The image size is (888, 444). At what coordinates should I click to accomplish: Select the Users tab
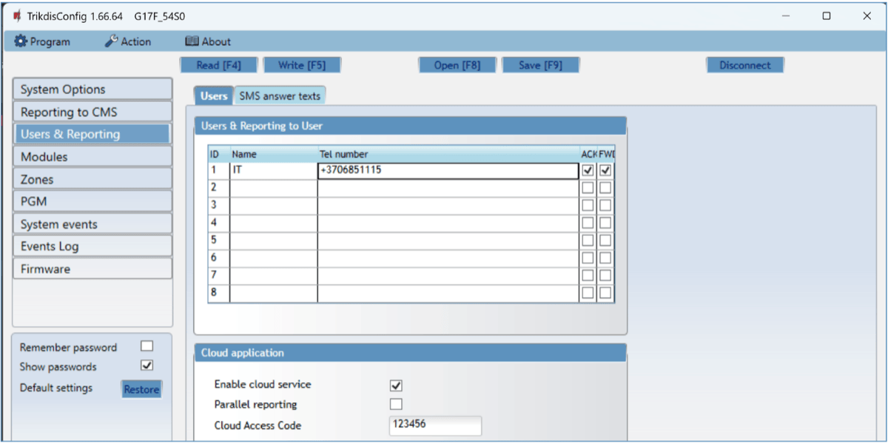click(x=214, y=96)
